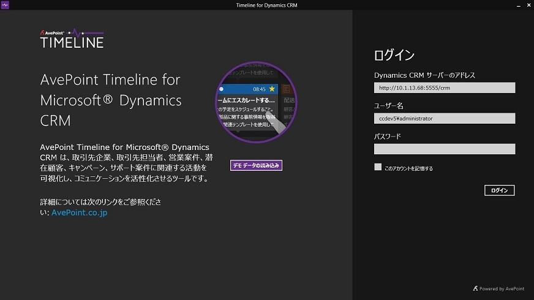534x300 pixels.
Task: Click the デモ データの読み込み button
Action: click(x=256, y=165)
